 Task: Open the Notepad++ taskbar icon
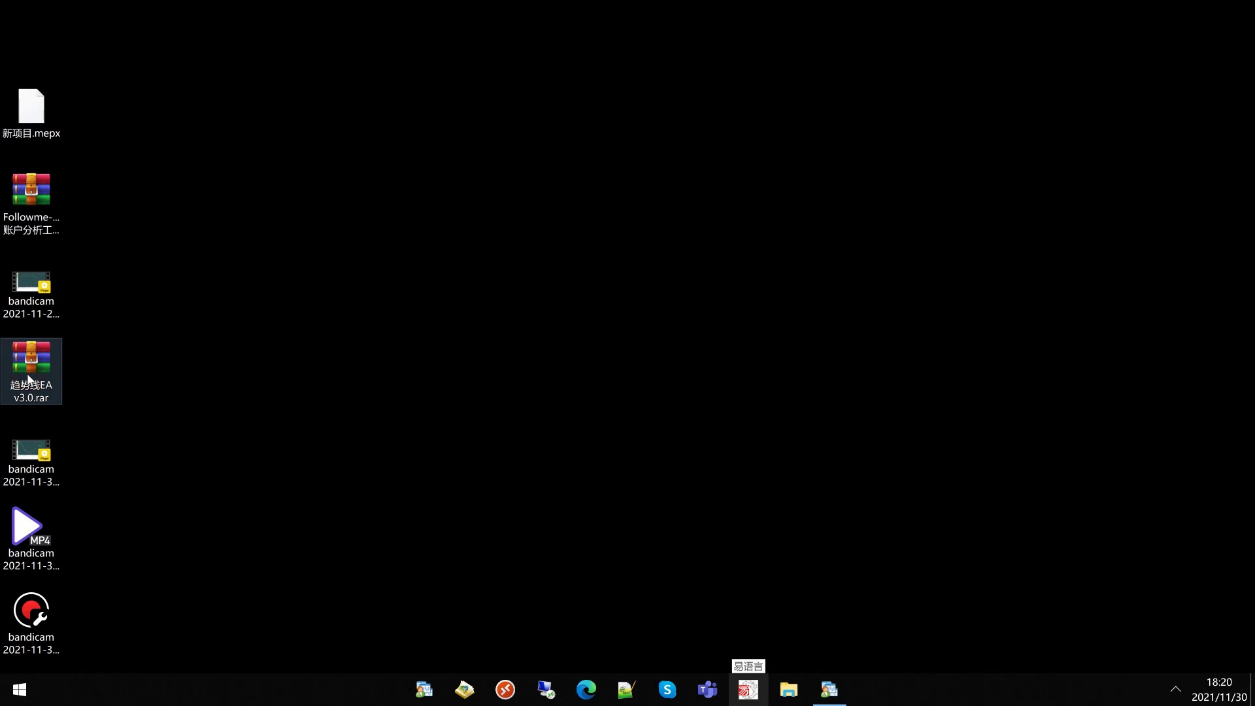(x=626, y=690)
